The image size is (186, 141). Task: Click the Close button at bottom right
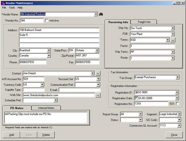pyautogui.click(x=174, y=135)
